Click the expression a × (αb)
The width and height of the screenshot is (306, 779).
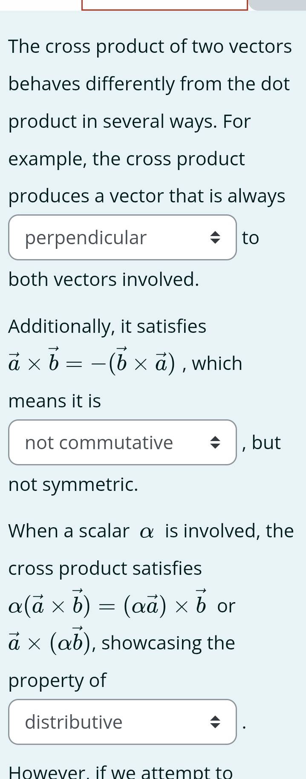click(x=52, y=643)
